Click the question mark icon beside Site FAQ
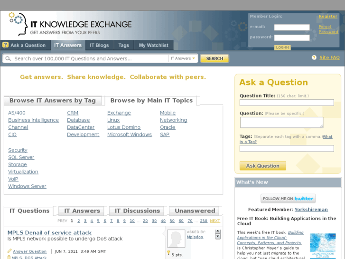 (314, 58)
